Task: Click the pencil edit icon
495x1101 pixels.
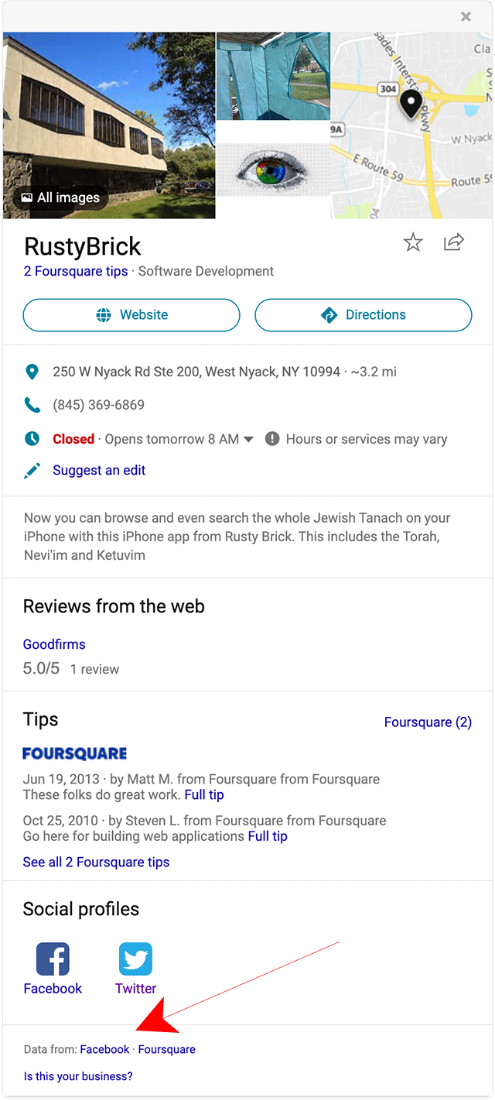Action: 32,471
